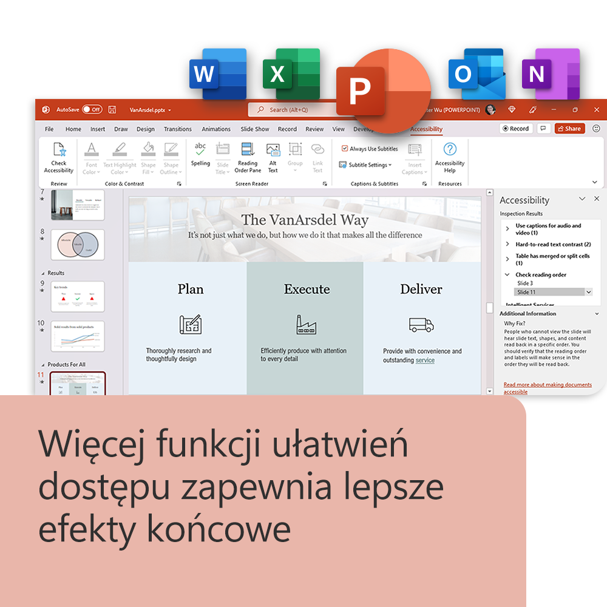Viewport: 607px width, 607px height.
Task: Open the File menu
Action: click(49, 129)
